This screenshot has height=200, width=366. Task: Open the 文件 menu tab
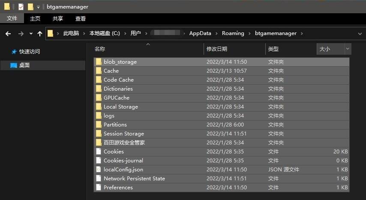[12, 18]
